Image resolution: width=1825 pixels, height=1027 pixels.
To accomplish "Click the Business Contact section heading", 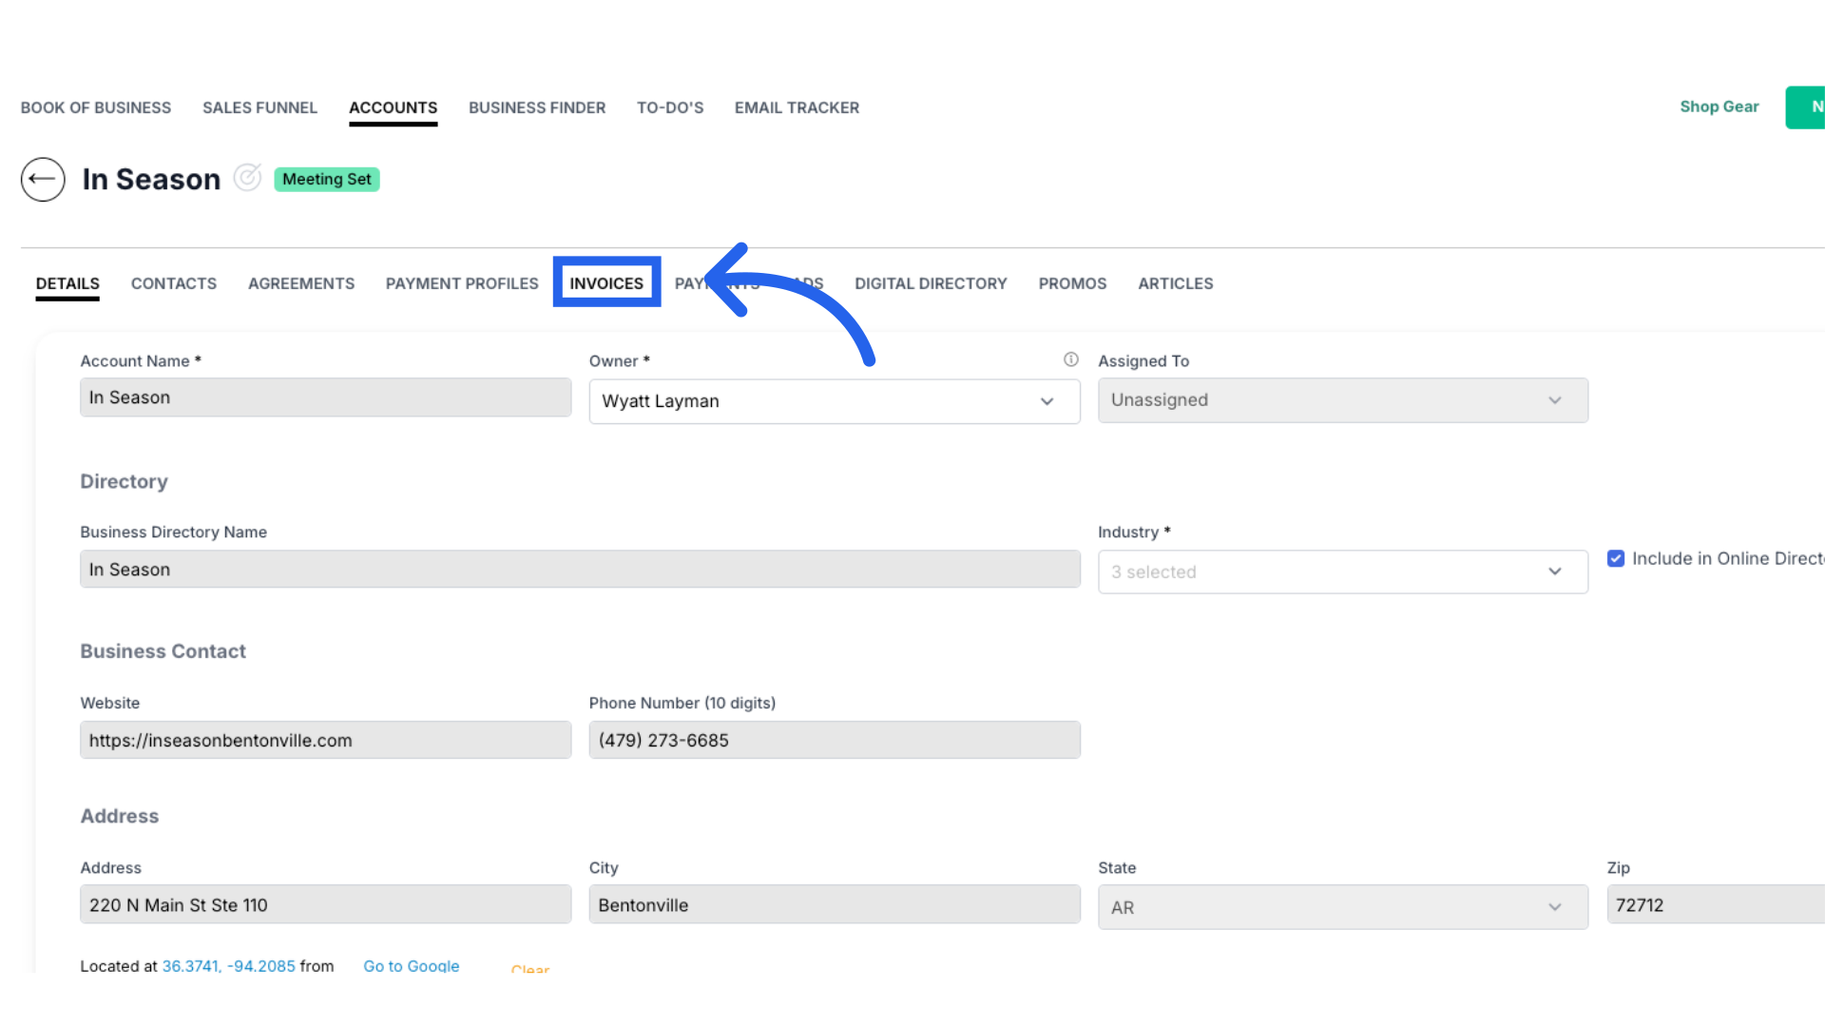I will point(163,651).
